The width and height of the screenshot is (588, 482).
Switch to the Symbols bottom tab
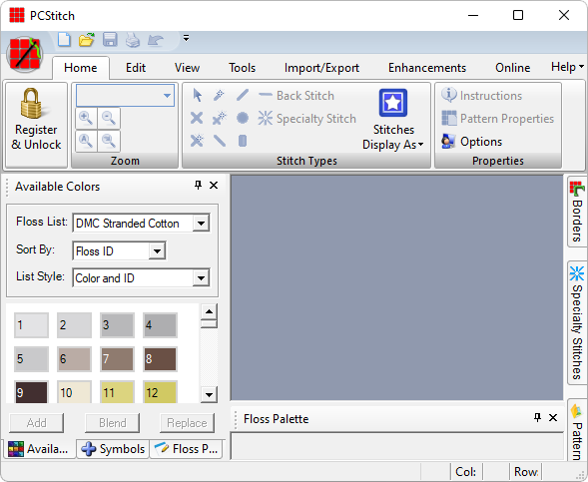(x=113, y=449)
